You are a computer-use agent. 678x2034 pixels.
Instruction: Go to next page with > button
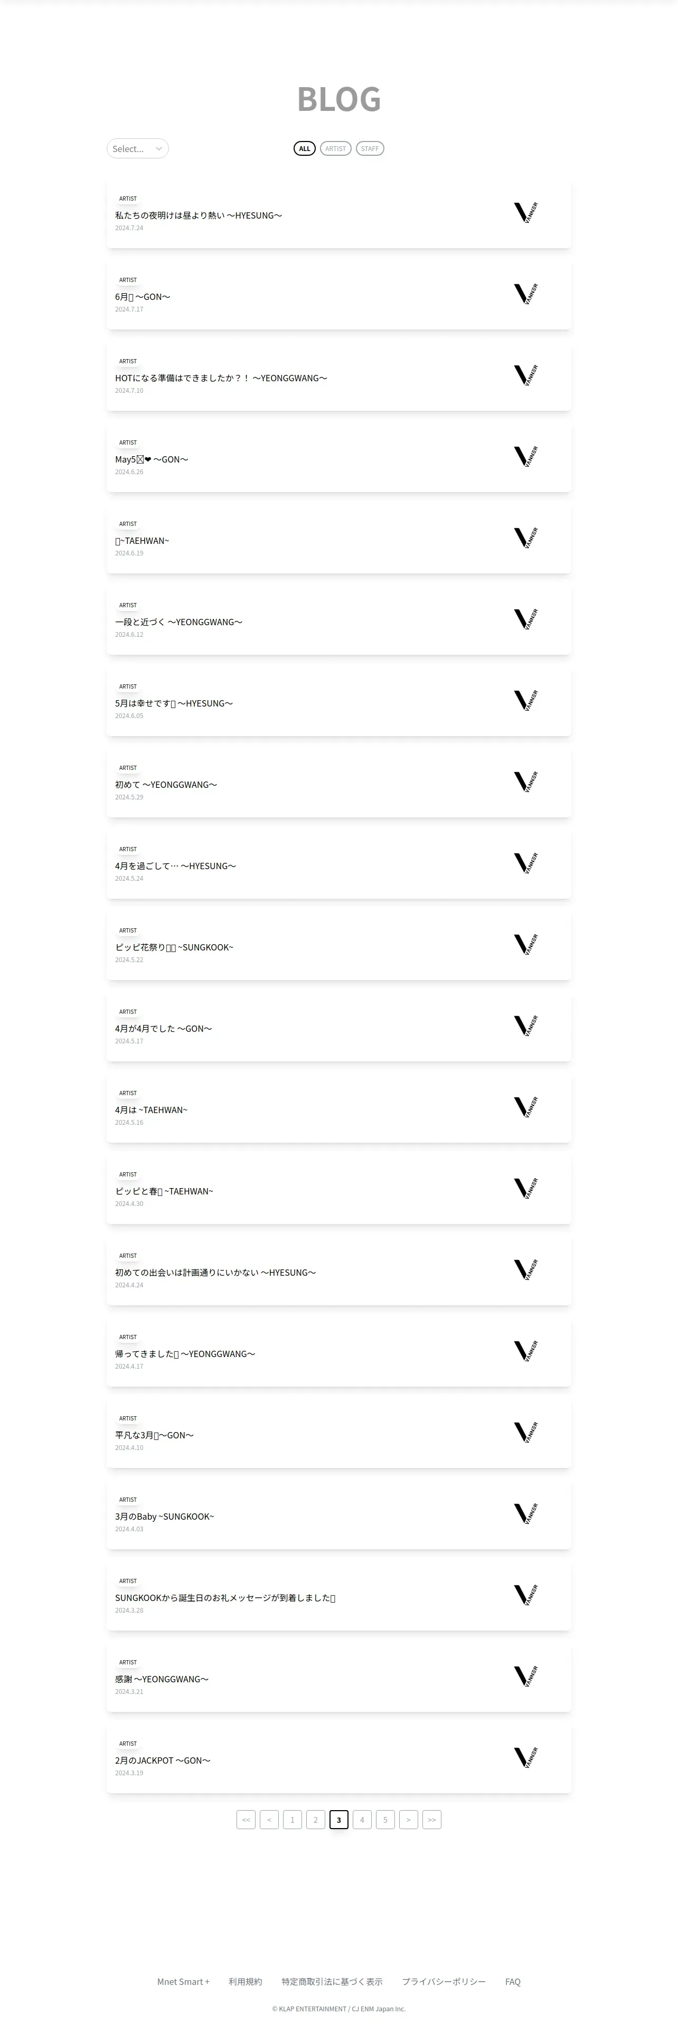(408, 1820)
